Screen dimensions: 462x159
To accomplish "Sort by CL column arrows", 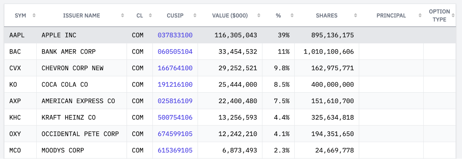I will click(150, 16).
